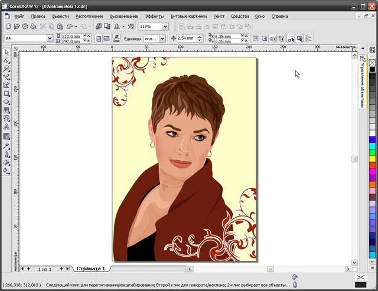378x291 pixels.
Task: Open the Текст menu
Action: (x=219, y=17)
